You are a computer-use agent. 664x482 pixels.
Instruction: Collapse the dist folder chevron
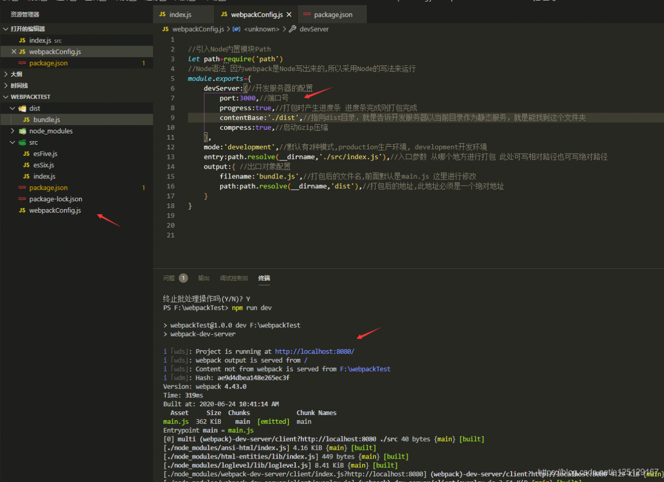pos(13,108)
